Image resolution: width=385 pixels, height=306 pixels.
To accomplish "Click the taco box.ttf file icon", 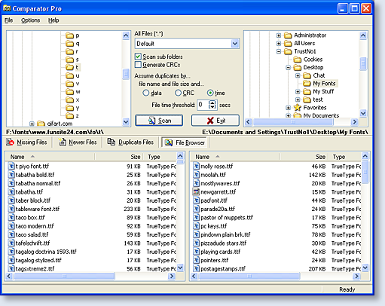I will (x=11, y=217).
